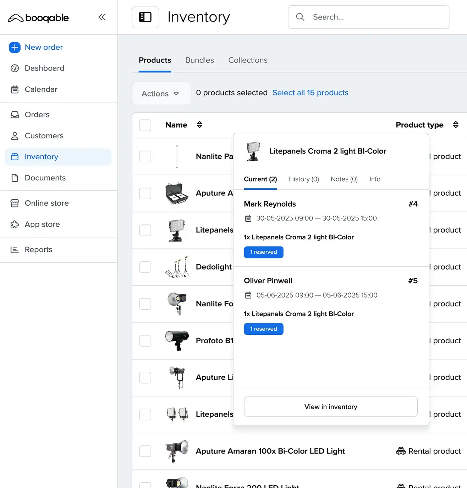This screenshot has height=488, width=467.
Task: Open the History (0) tab in popup
Action: point(303,179)
